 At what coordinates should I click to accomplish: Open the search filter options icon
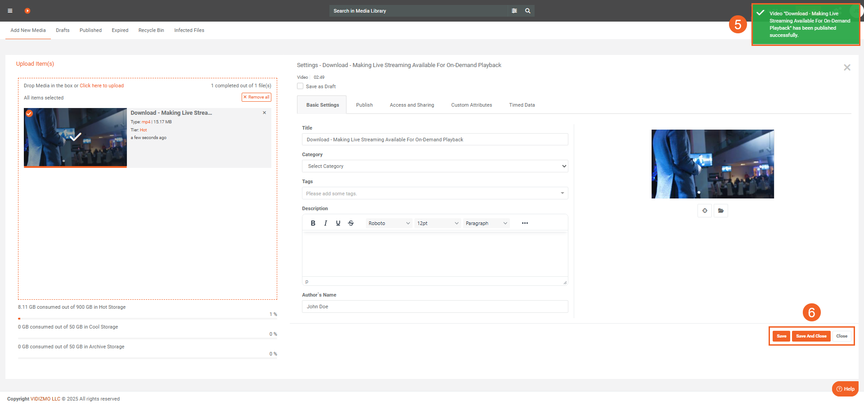click(x=514, y=11)
